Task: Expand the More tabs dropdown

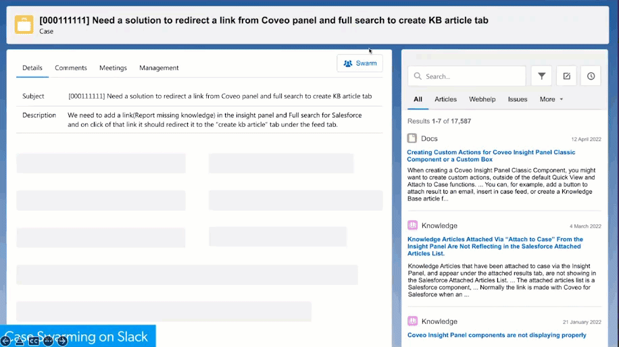Action: [x=551, y=99]
